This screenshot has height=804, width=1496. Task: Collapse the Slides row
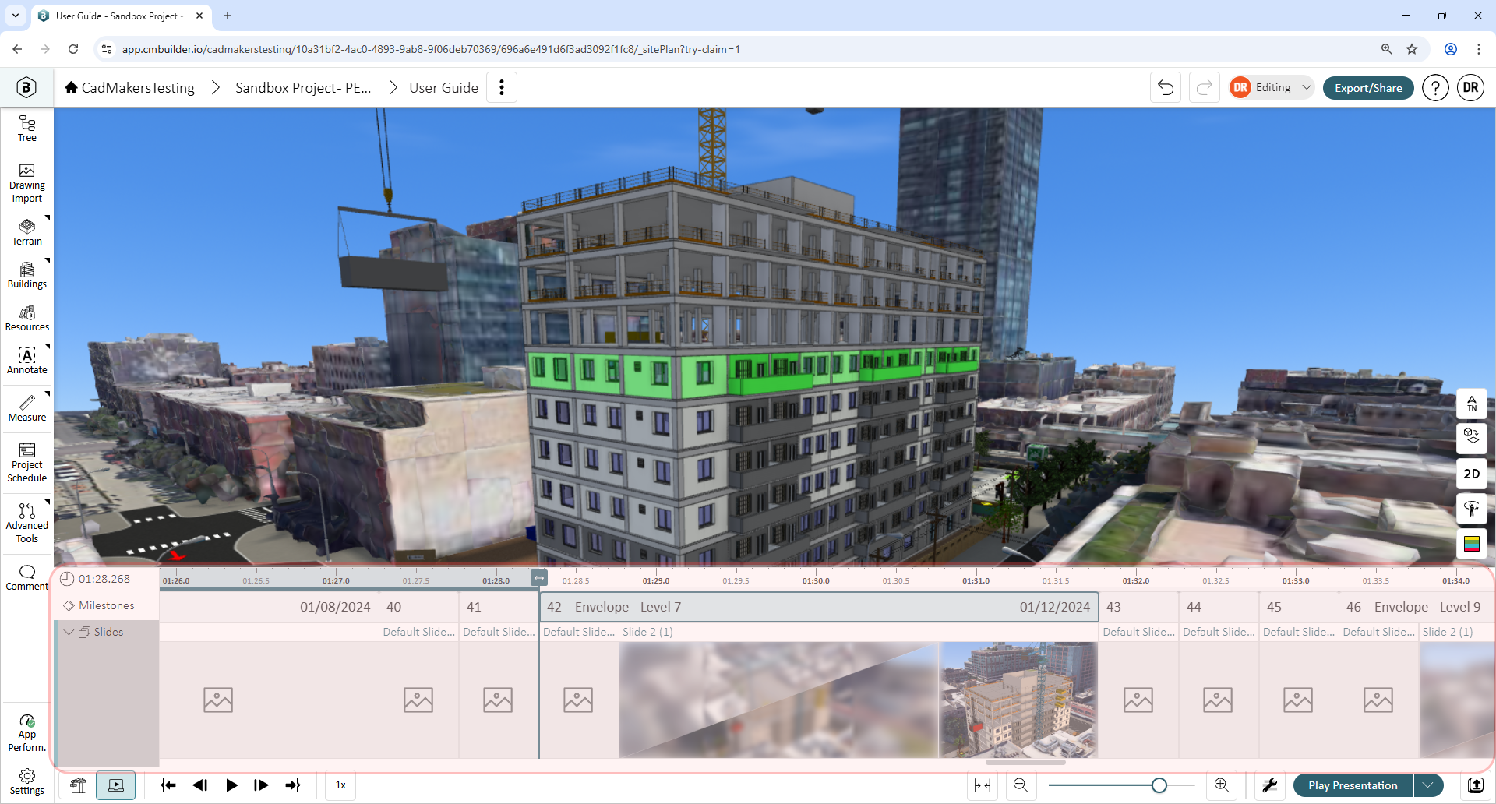click(69, 632)
